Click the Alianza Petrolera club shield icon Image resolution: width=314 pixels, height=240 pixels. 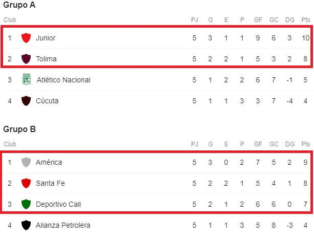(26, 225)
